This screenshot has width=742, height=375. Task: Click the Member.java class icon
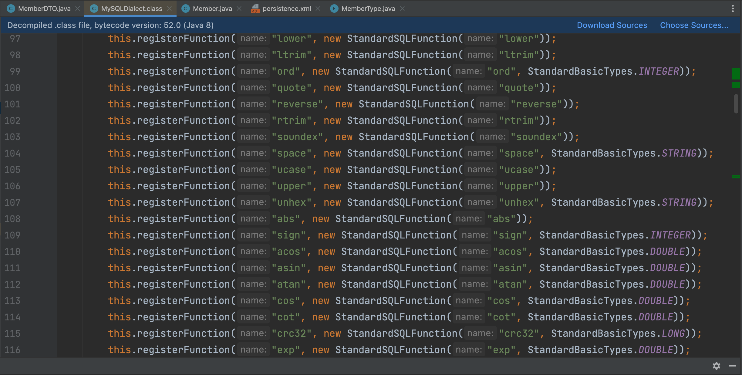[x=186, y=8]
